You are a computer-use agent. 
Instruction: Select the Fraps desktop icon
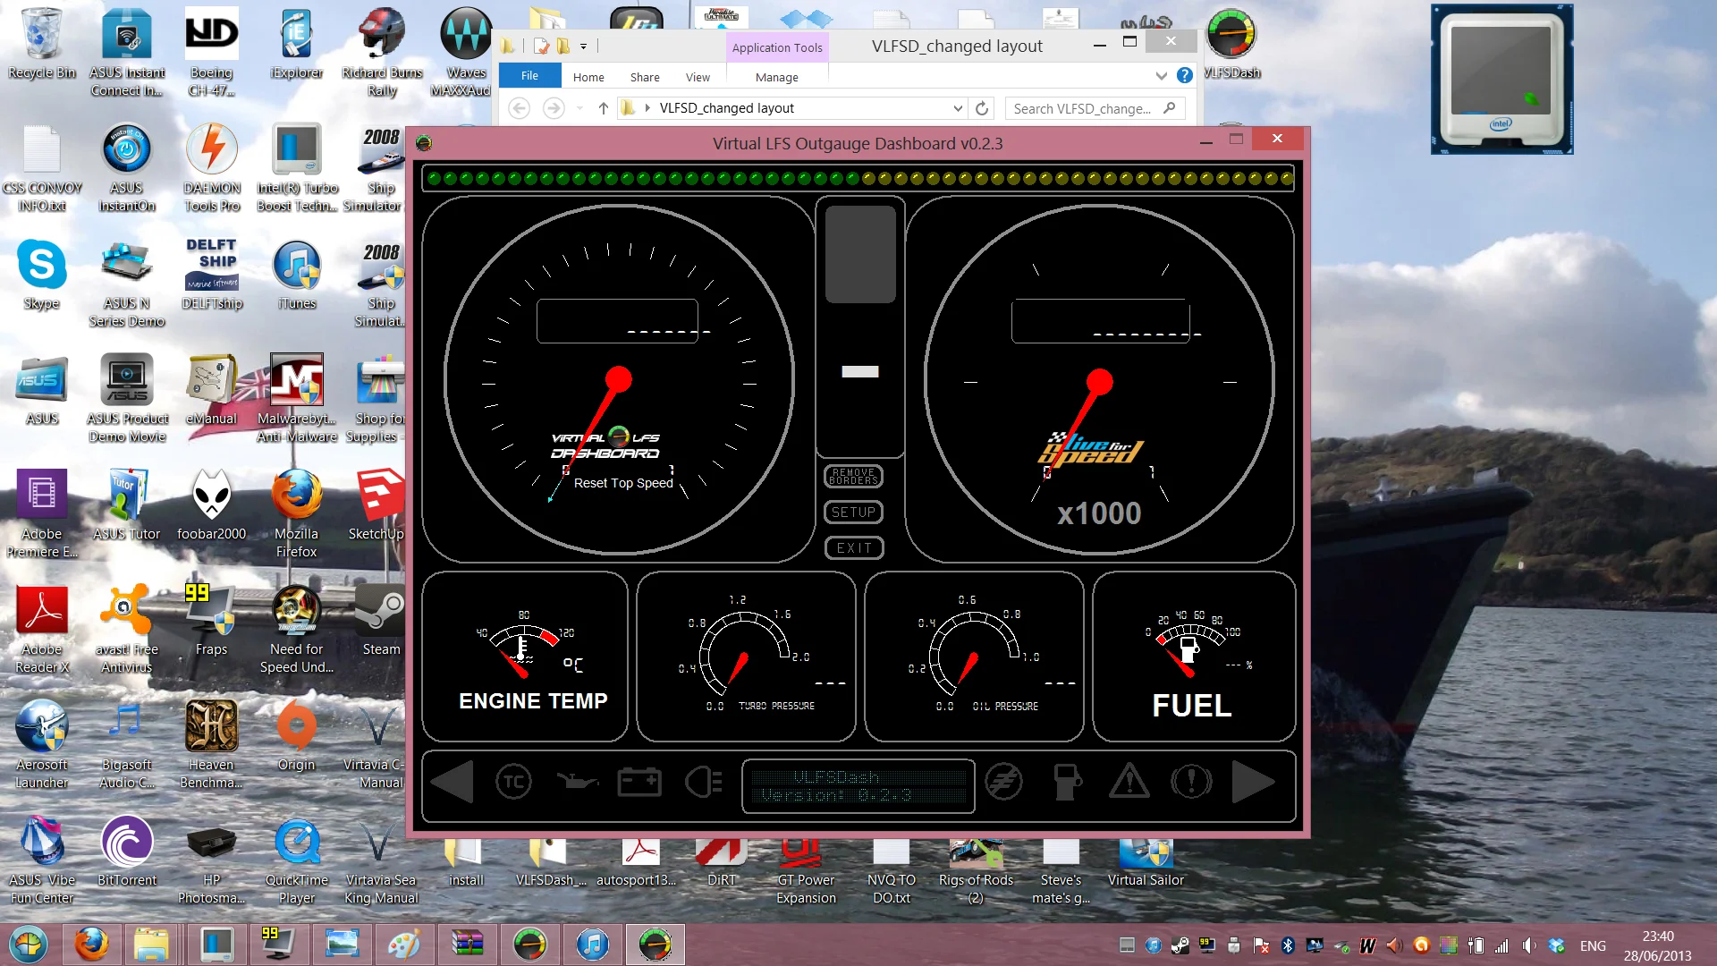[211, 621]
